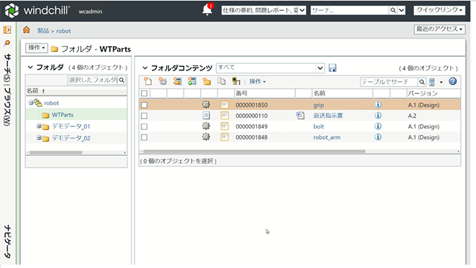This screenshot has height=268, width=476.
Task: Focus the global サーチ field
Action: pos(350,10)
